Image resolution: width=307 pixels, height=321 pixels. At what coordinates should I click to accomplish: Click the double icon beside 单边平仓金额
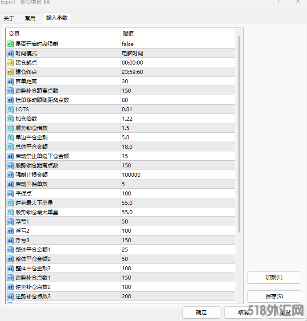[10, 138]
